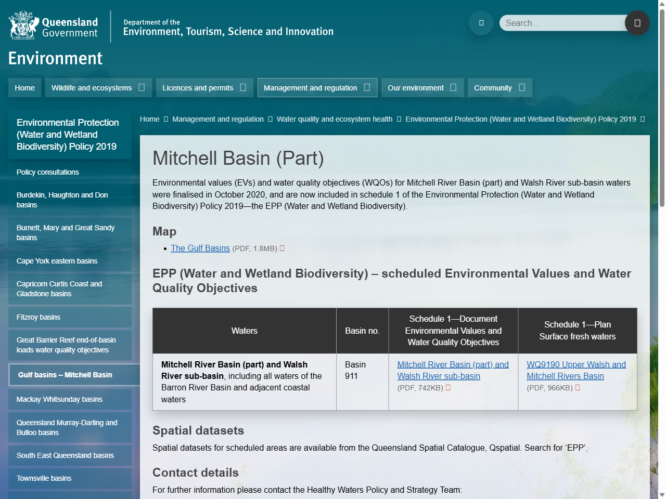The height and width of the screenshot is (499, 666).
Task: Click the Queensland Government crest logo
Action: tap(53, 25)
